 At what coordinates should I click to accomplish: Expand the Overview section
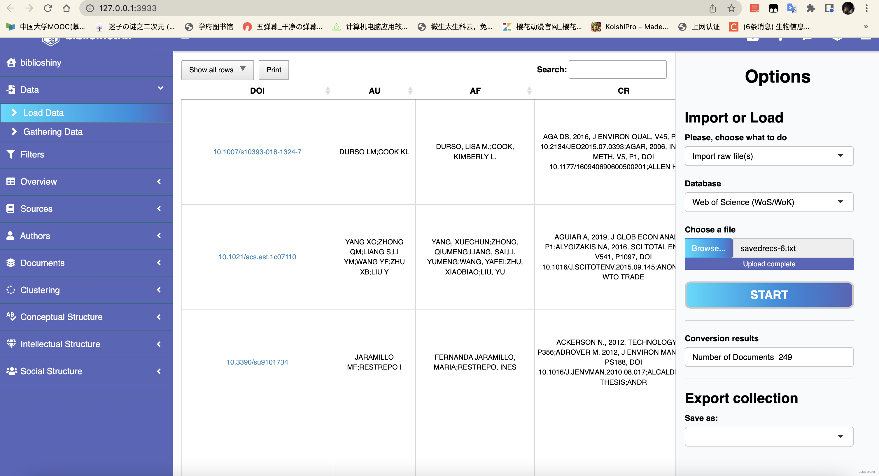tap(159, 181)
